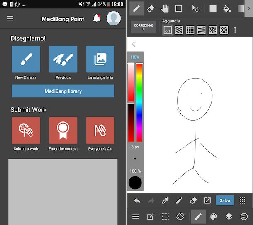Select the move tool
The height and width of the screenshot is (225, 253).
pyautogui.click(x=196, y=9)
